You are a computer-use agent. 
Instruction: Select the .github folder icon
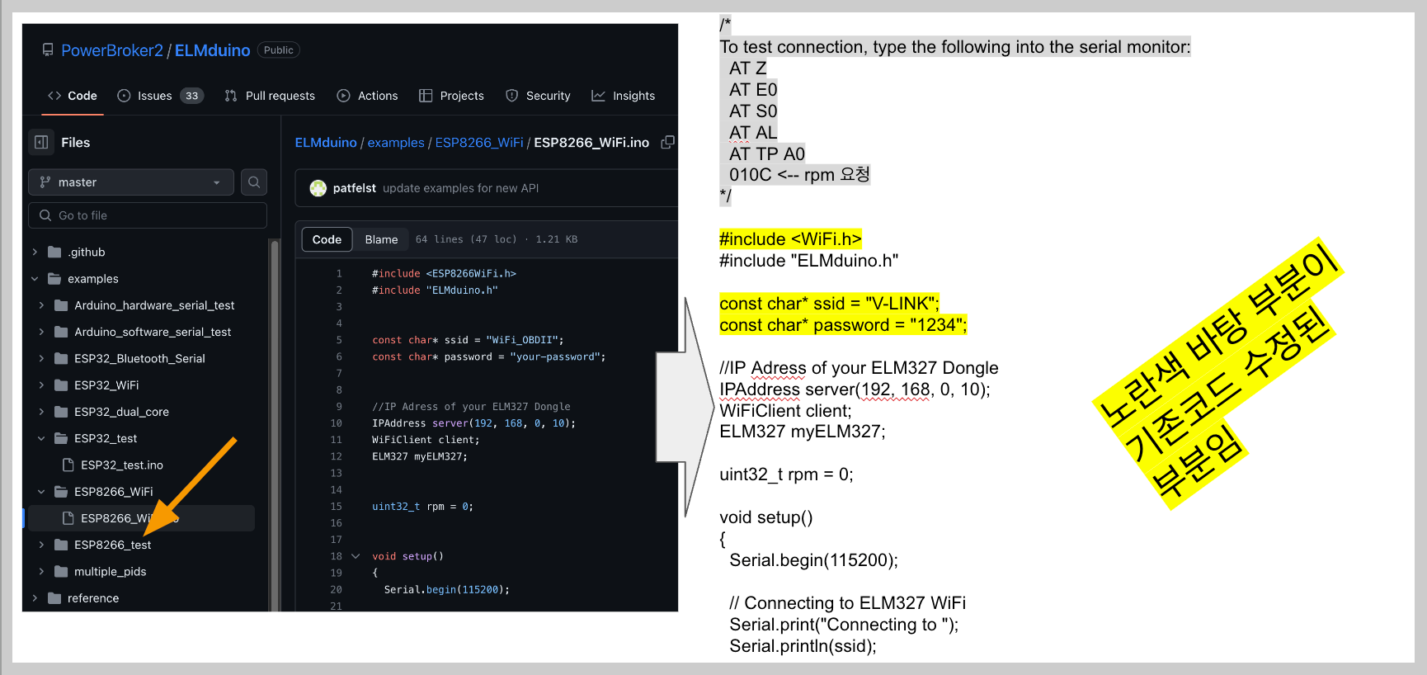(54, 252)
